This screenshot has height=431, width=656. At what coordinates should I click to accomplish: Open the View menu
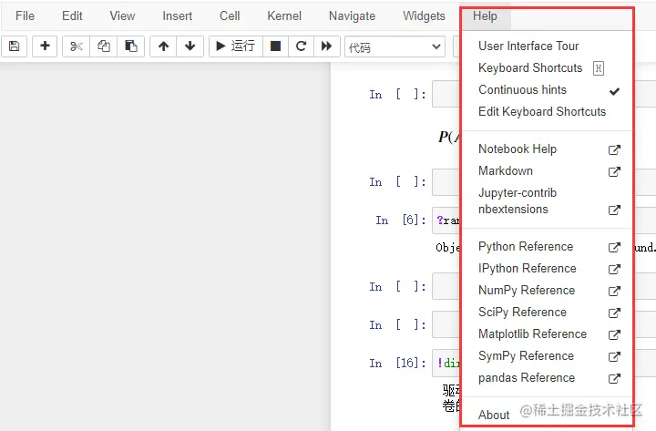pos(122,15)
